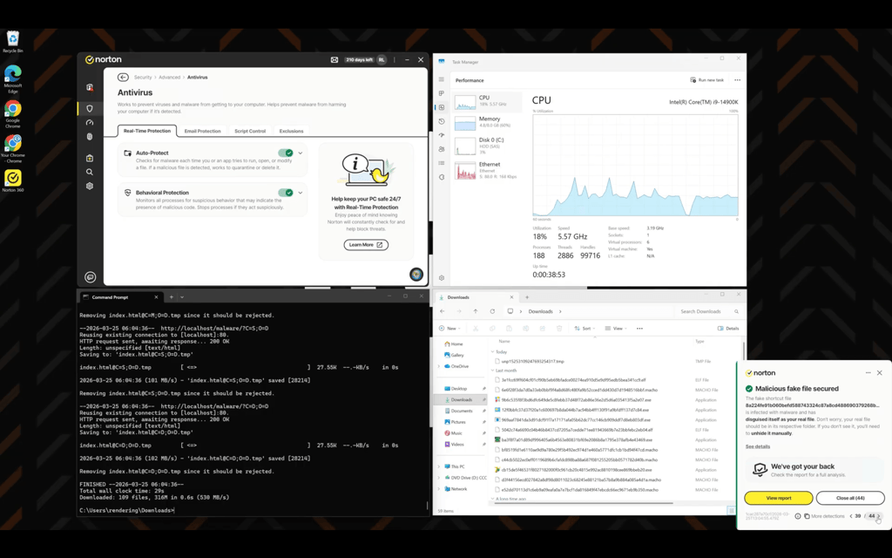
Task: Open Norton Security shield sidebar section
Action: pyautogui.click(x=90, y=108)
